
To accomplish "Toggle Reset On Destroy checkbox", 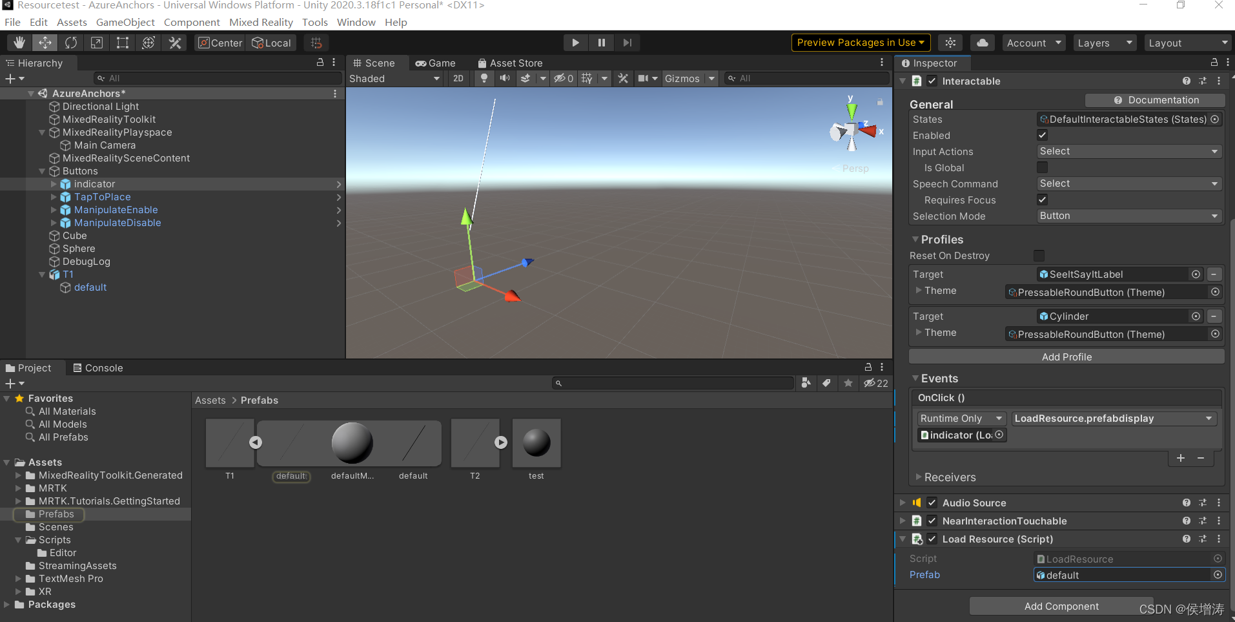I will pos(1039,256).
